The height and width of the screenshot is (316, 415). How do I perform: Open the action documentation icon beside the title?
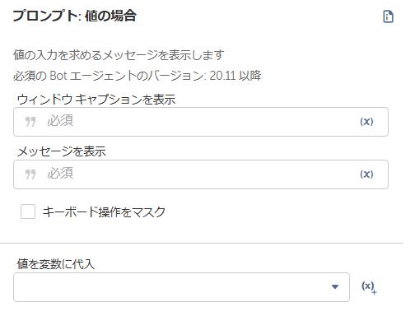[388, 16]
